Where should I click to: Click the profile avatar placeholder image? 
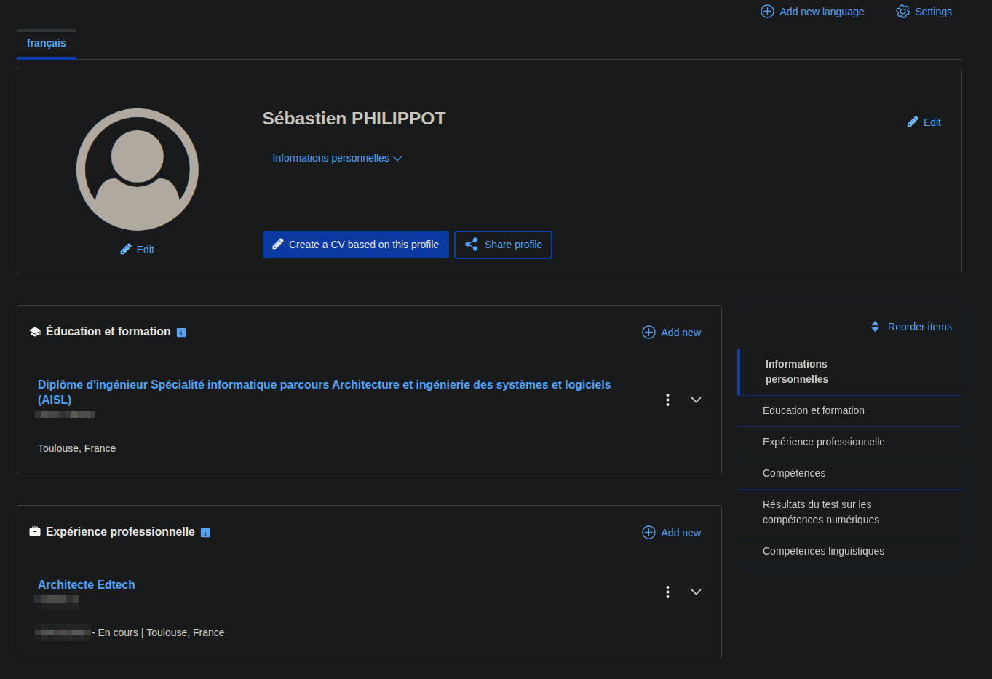click(x=138, y=170)
